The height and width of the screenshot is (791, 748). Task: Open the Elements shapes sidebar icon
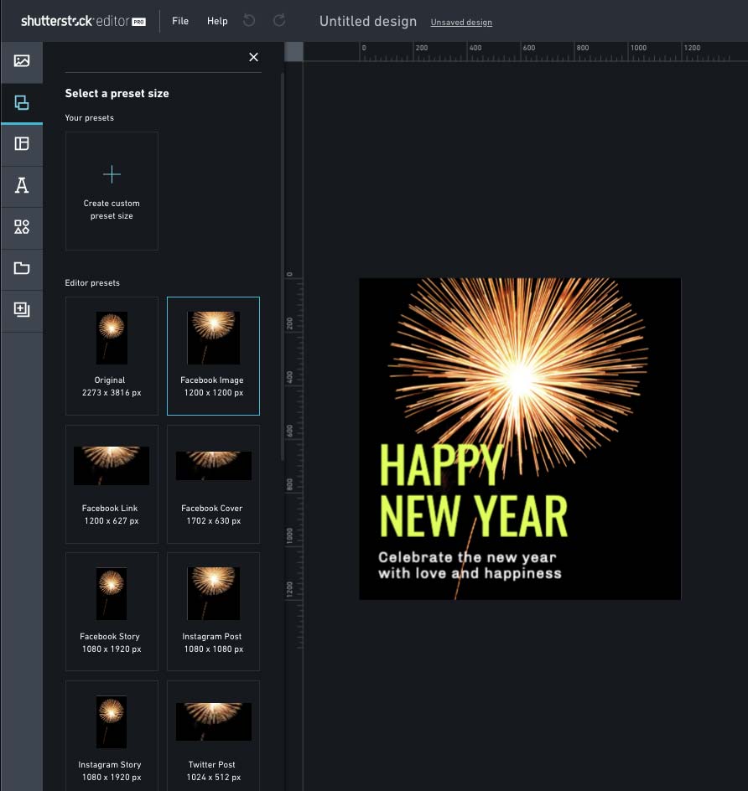click(22, 227)
